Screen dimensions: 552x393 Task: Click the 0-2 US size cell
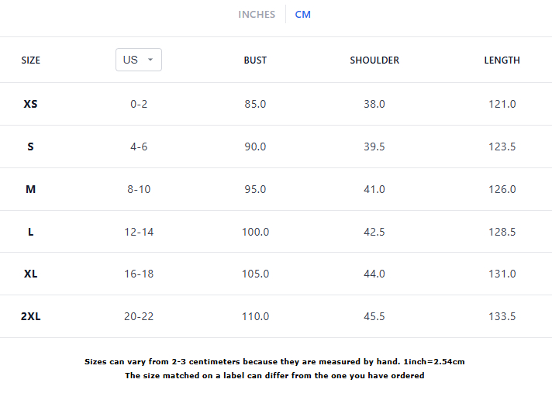click(x=139, y=104)
